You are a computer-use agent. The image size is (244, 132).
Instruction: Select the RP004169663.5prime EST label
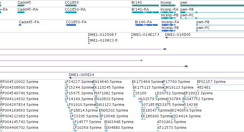pyautogui.click(x=19, y=110)
